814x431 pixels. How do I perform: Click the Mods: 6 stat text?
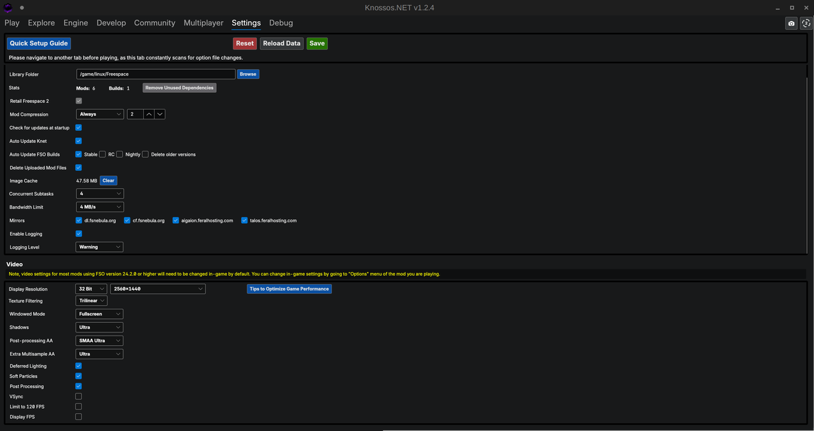coord(85,88)
